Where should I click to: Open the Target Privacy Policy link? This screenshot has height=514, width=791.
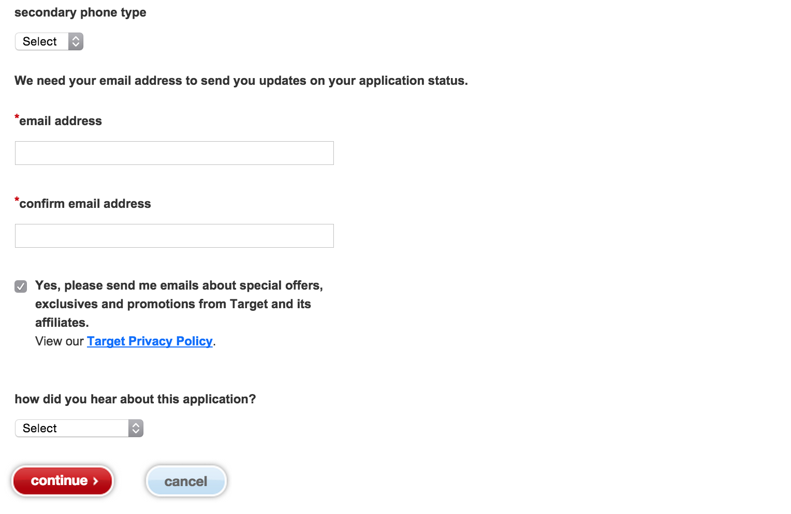pos(150,341)
